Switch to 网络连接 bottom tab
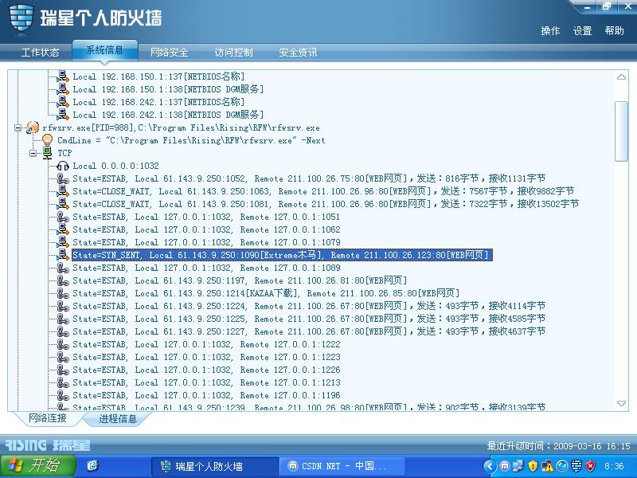The image size is (637, 478). [x=48, y=418]
